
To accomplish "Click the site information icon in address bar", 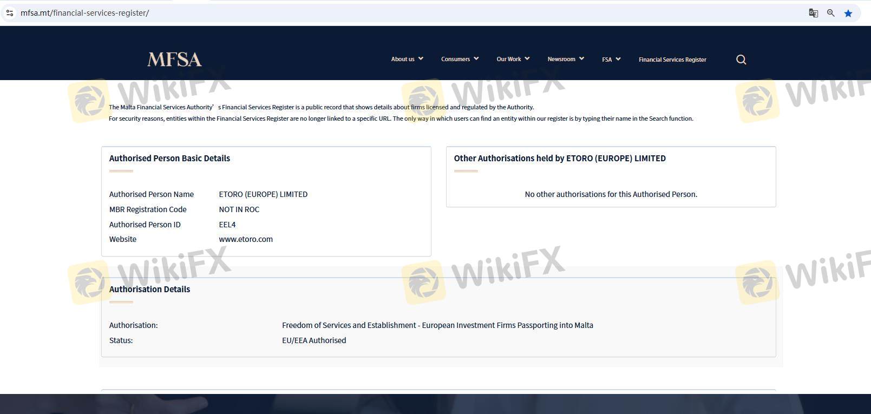I will point(10,13).
